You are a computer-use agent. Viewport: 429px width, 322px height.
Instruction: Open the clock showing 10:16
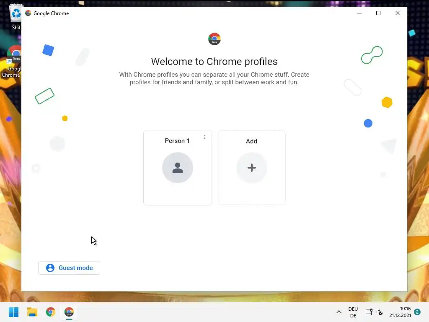tap(400, 312)
